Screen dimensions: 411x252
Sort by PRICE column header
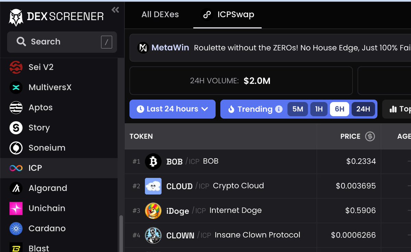click(350, 136)
